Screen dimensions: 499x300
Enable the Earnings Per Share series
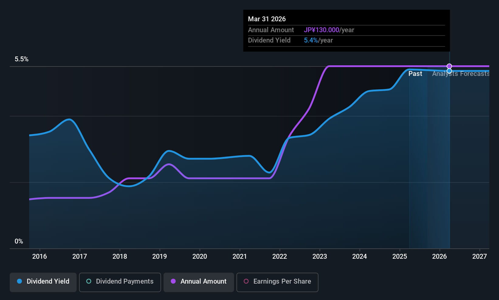(277, 282)
